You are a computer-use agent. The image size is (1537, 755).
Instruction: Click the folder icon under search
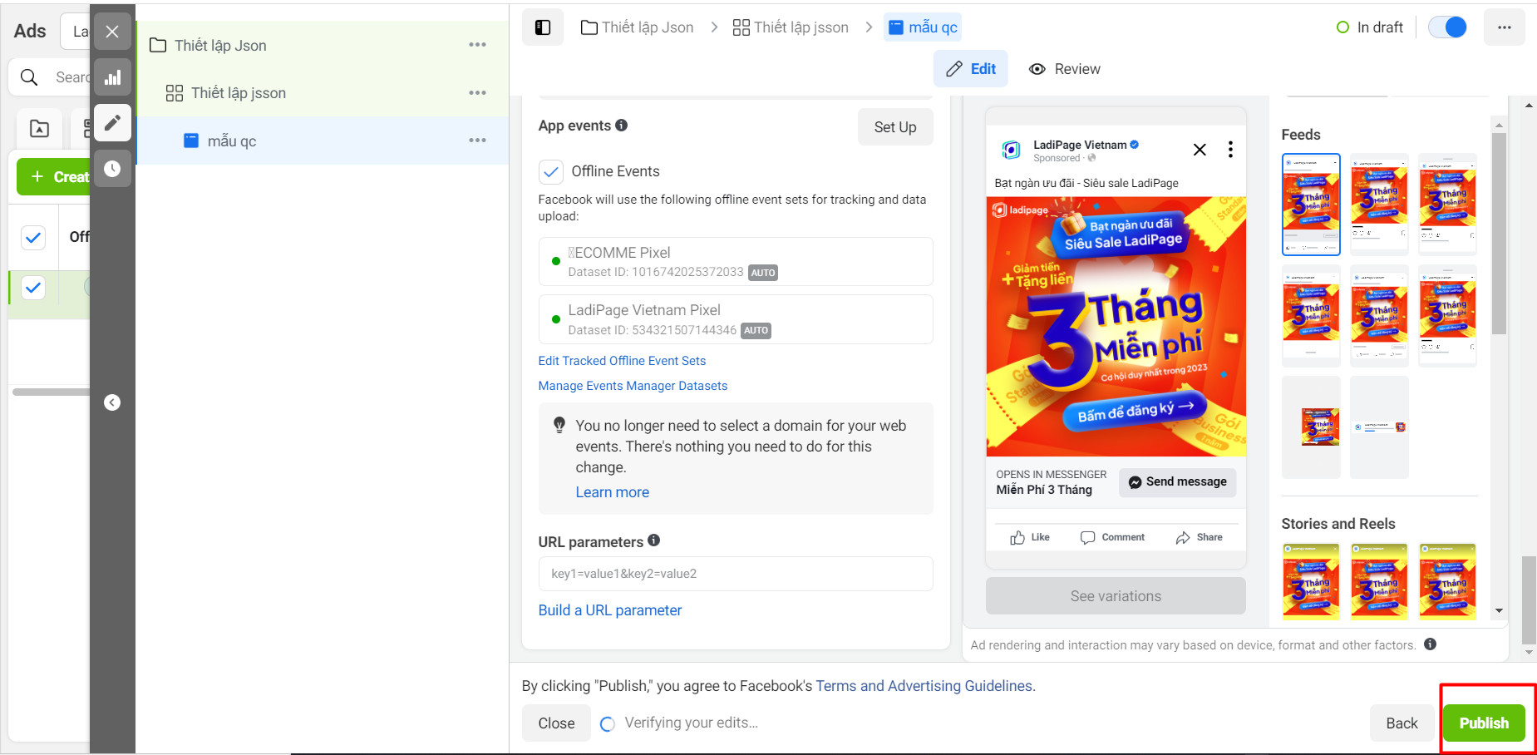click(x=39, y=129)
